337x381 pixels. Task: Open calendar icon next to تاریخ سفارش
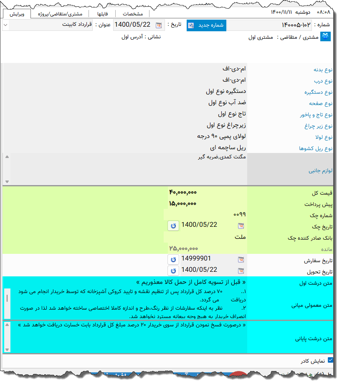241,259
